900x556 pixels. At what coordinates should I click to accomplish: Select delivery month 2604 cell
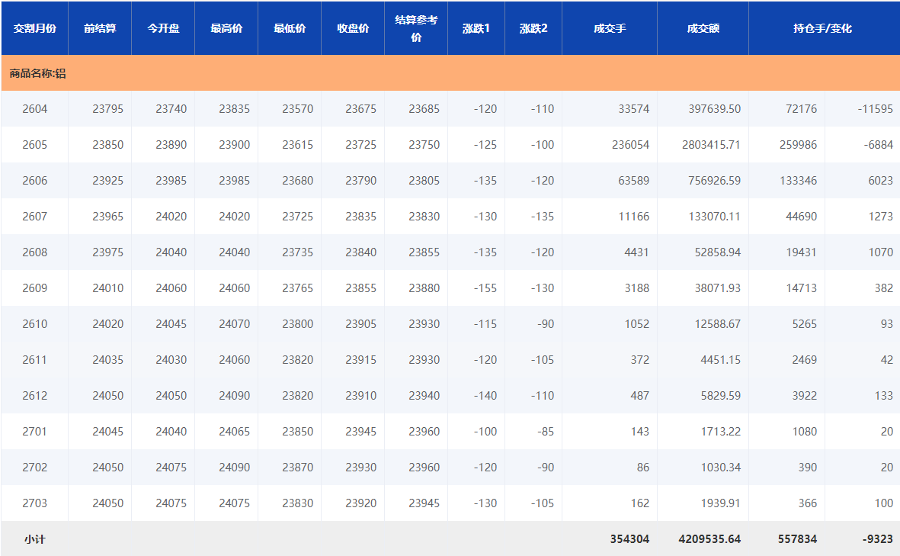point(35,109)
